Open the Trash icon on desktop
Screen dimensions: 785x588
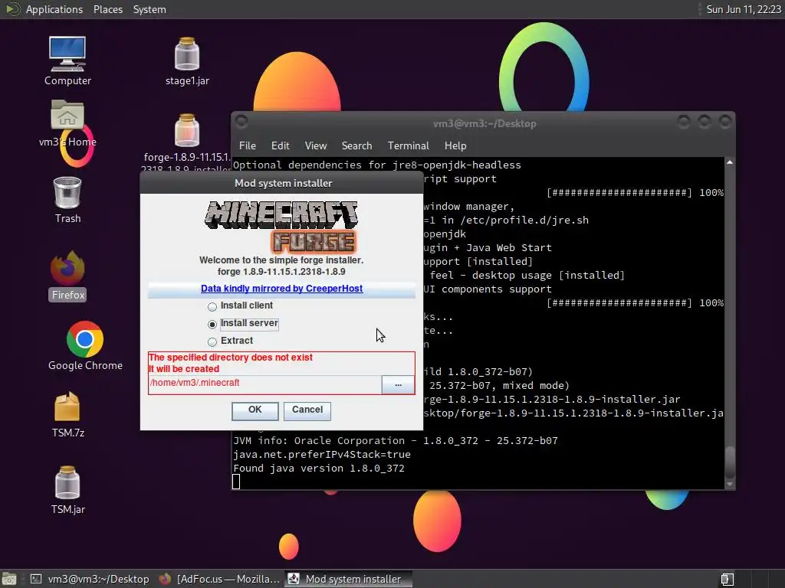pos(67,200)
